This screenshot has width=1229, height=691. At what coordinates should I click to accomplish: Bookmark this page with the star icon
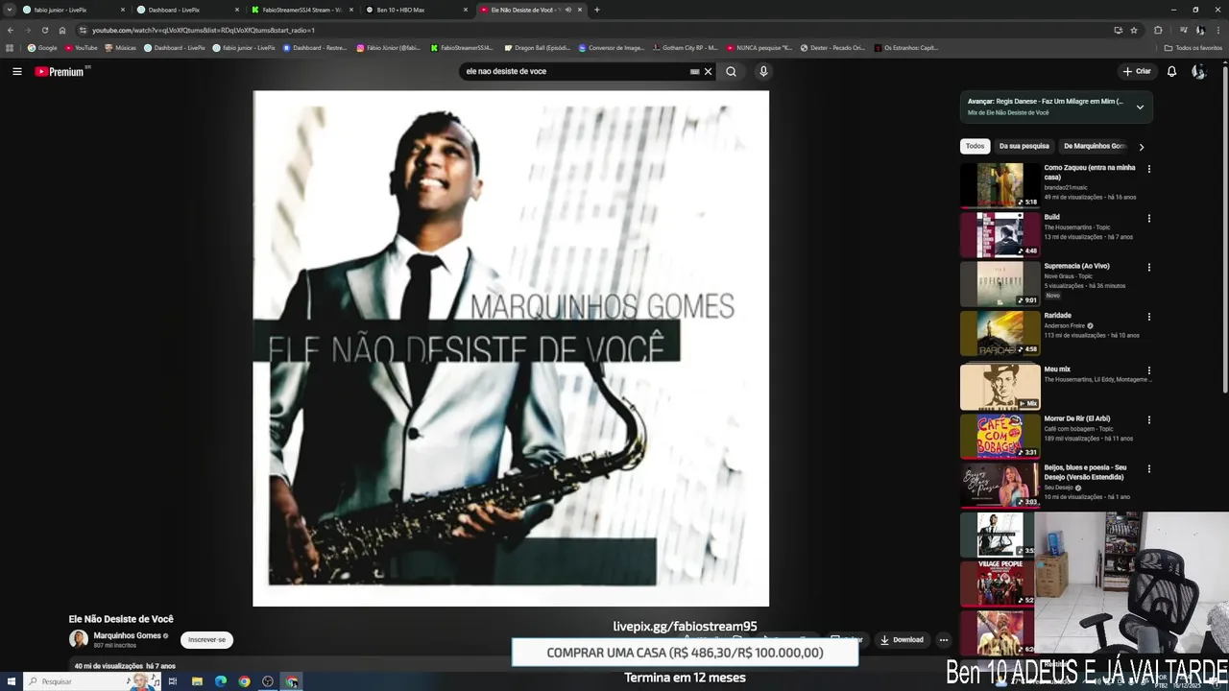coord(1134,30)
